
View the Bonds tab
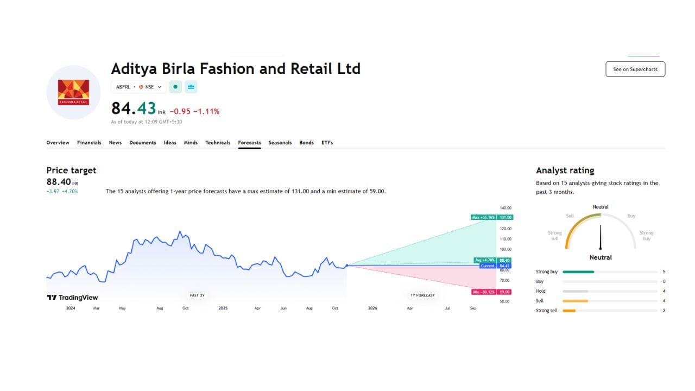306,142
